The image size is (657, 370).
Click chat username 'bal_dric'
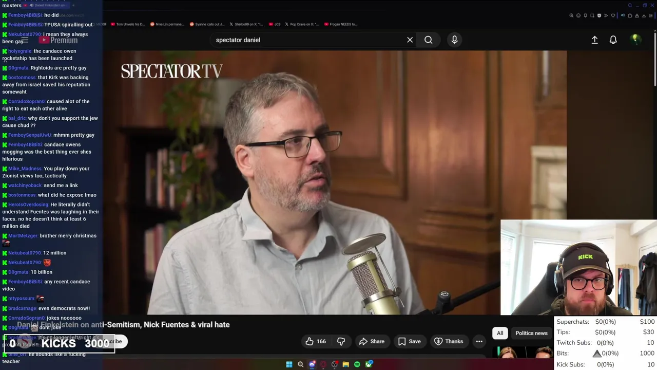[17, 118]
